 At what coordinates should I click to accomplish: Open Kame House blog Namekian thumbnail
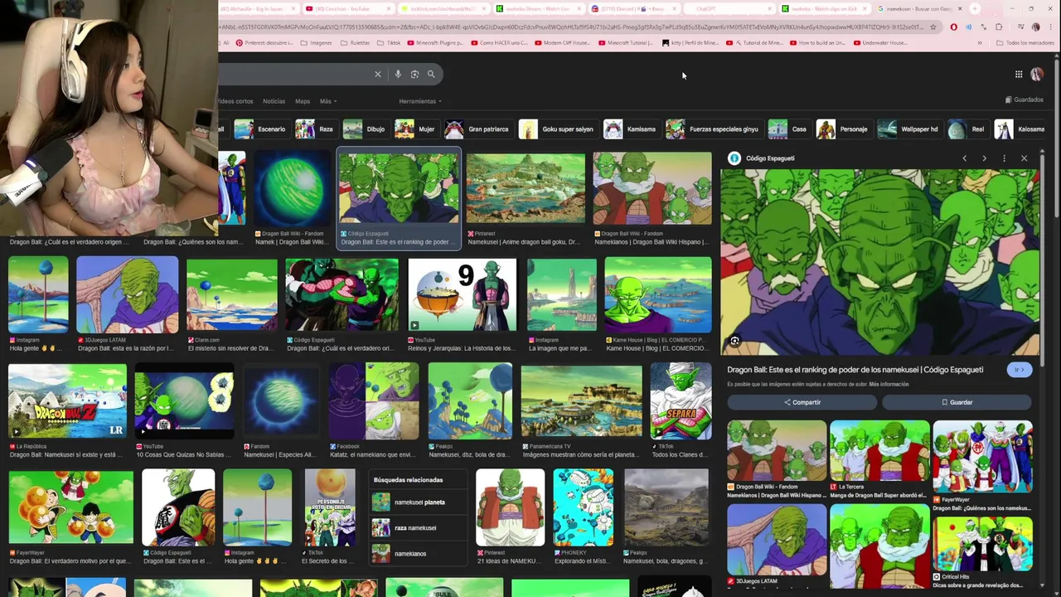point(658,294)
